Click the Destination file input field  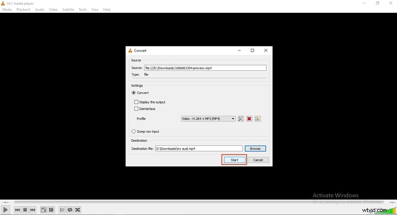point(199,149)
